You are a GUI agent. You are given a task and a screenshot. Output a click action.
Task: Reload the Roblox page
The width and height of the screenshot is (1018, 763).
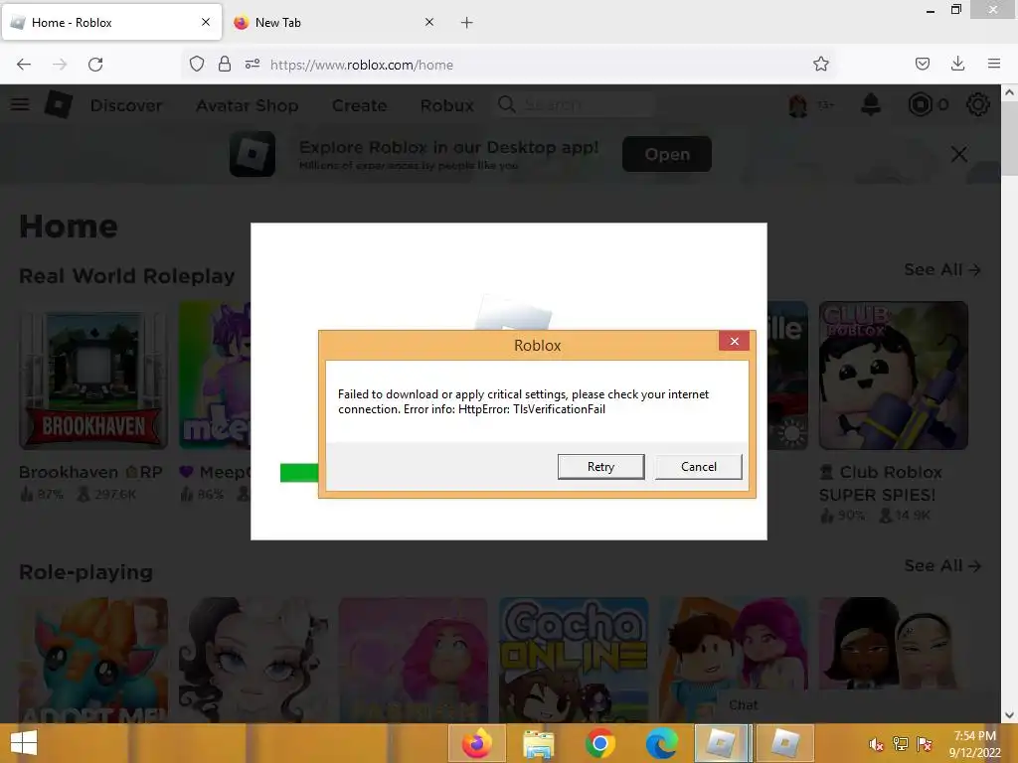(x=95, y=65)
